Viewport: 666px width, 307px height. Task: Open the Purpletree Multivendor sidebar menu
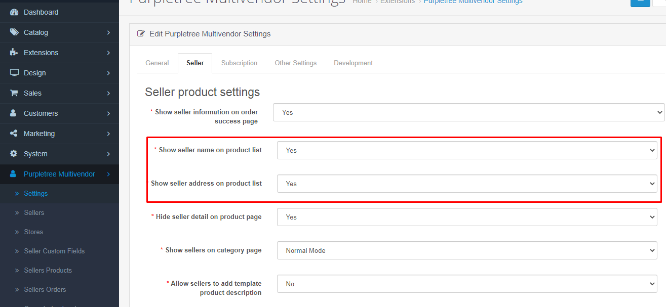coord(59,174)
